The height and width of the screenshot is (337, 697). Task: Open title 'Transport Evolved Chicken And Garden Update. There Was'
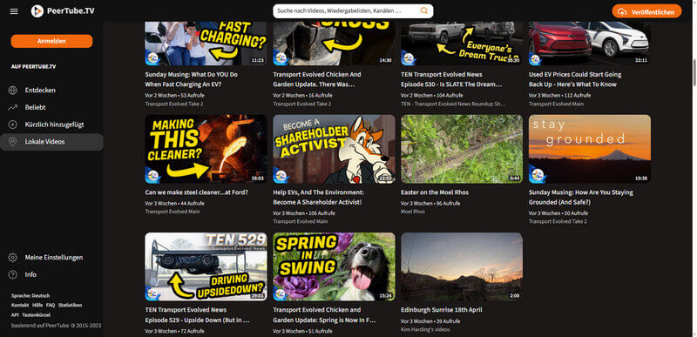317,79
